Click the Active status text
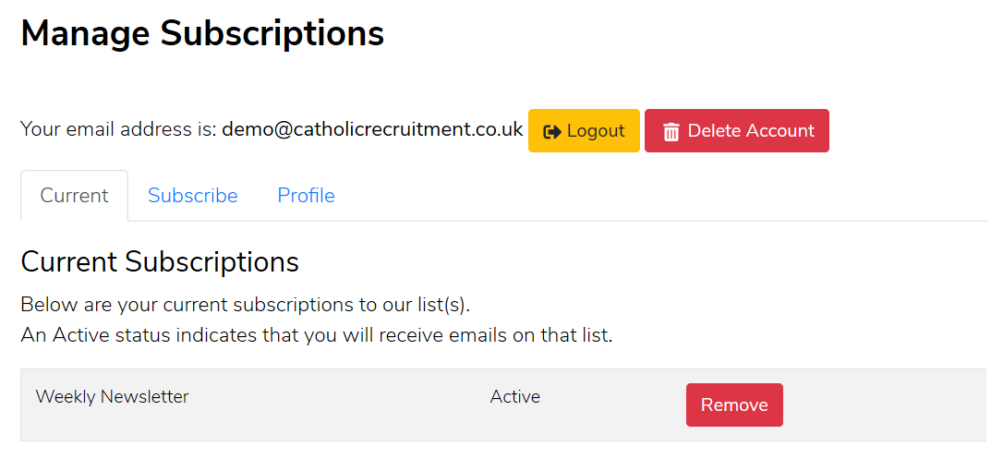 point(515,397)
